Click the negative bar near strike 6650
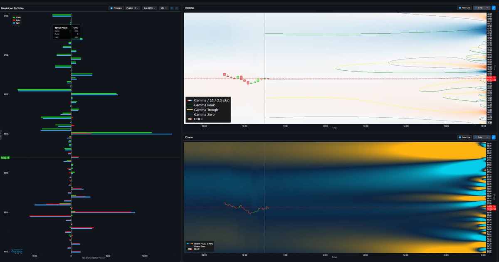The height and width of the screenshot is (262, 499). pos(44,90)
